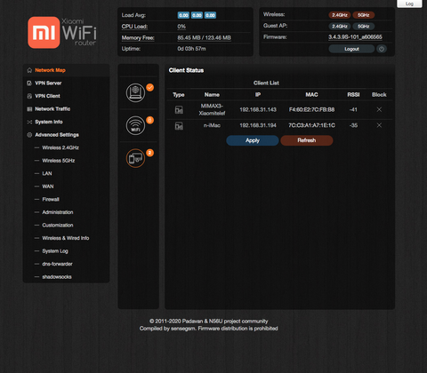Click the Logout button
Screen dimensions: 427x373
(x=351, y=49)
